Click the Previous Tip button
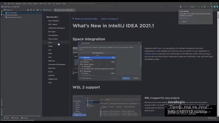 [115, 78]
